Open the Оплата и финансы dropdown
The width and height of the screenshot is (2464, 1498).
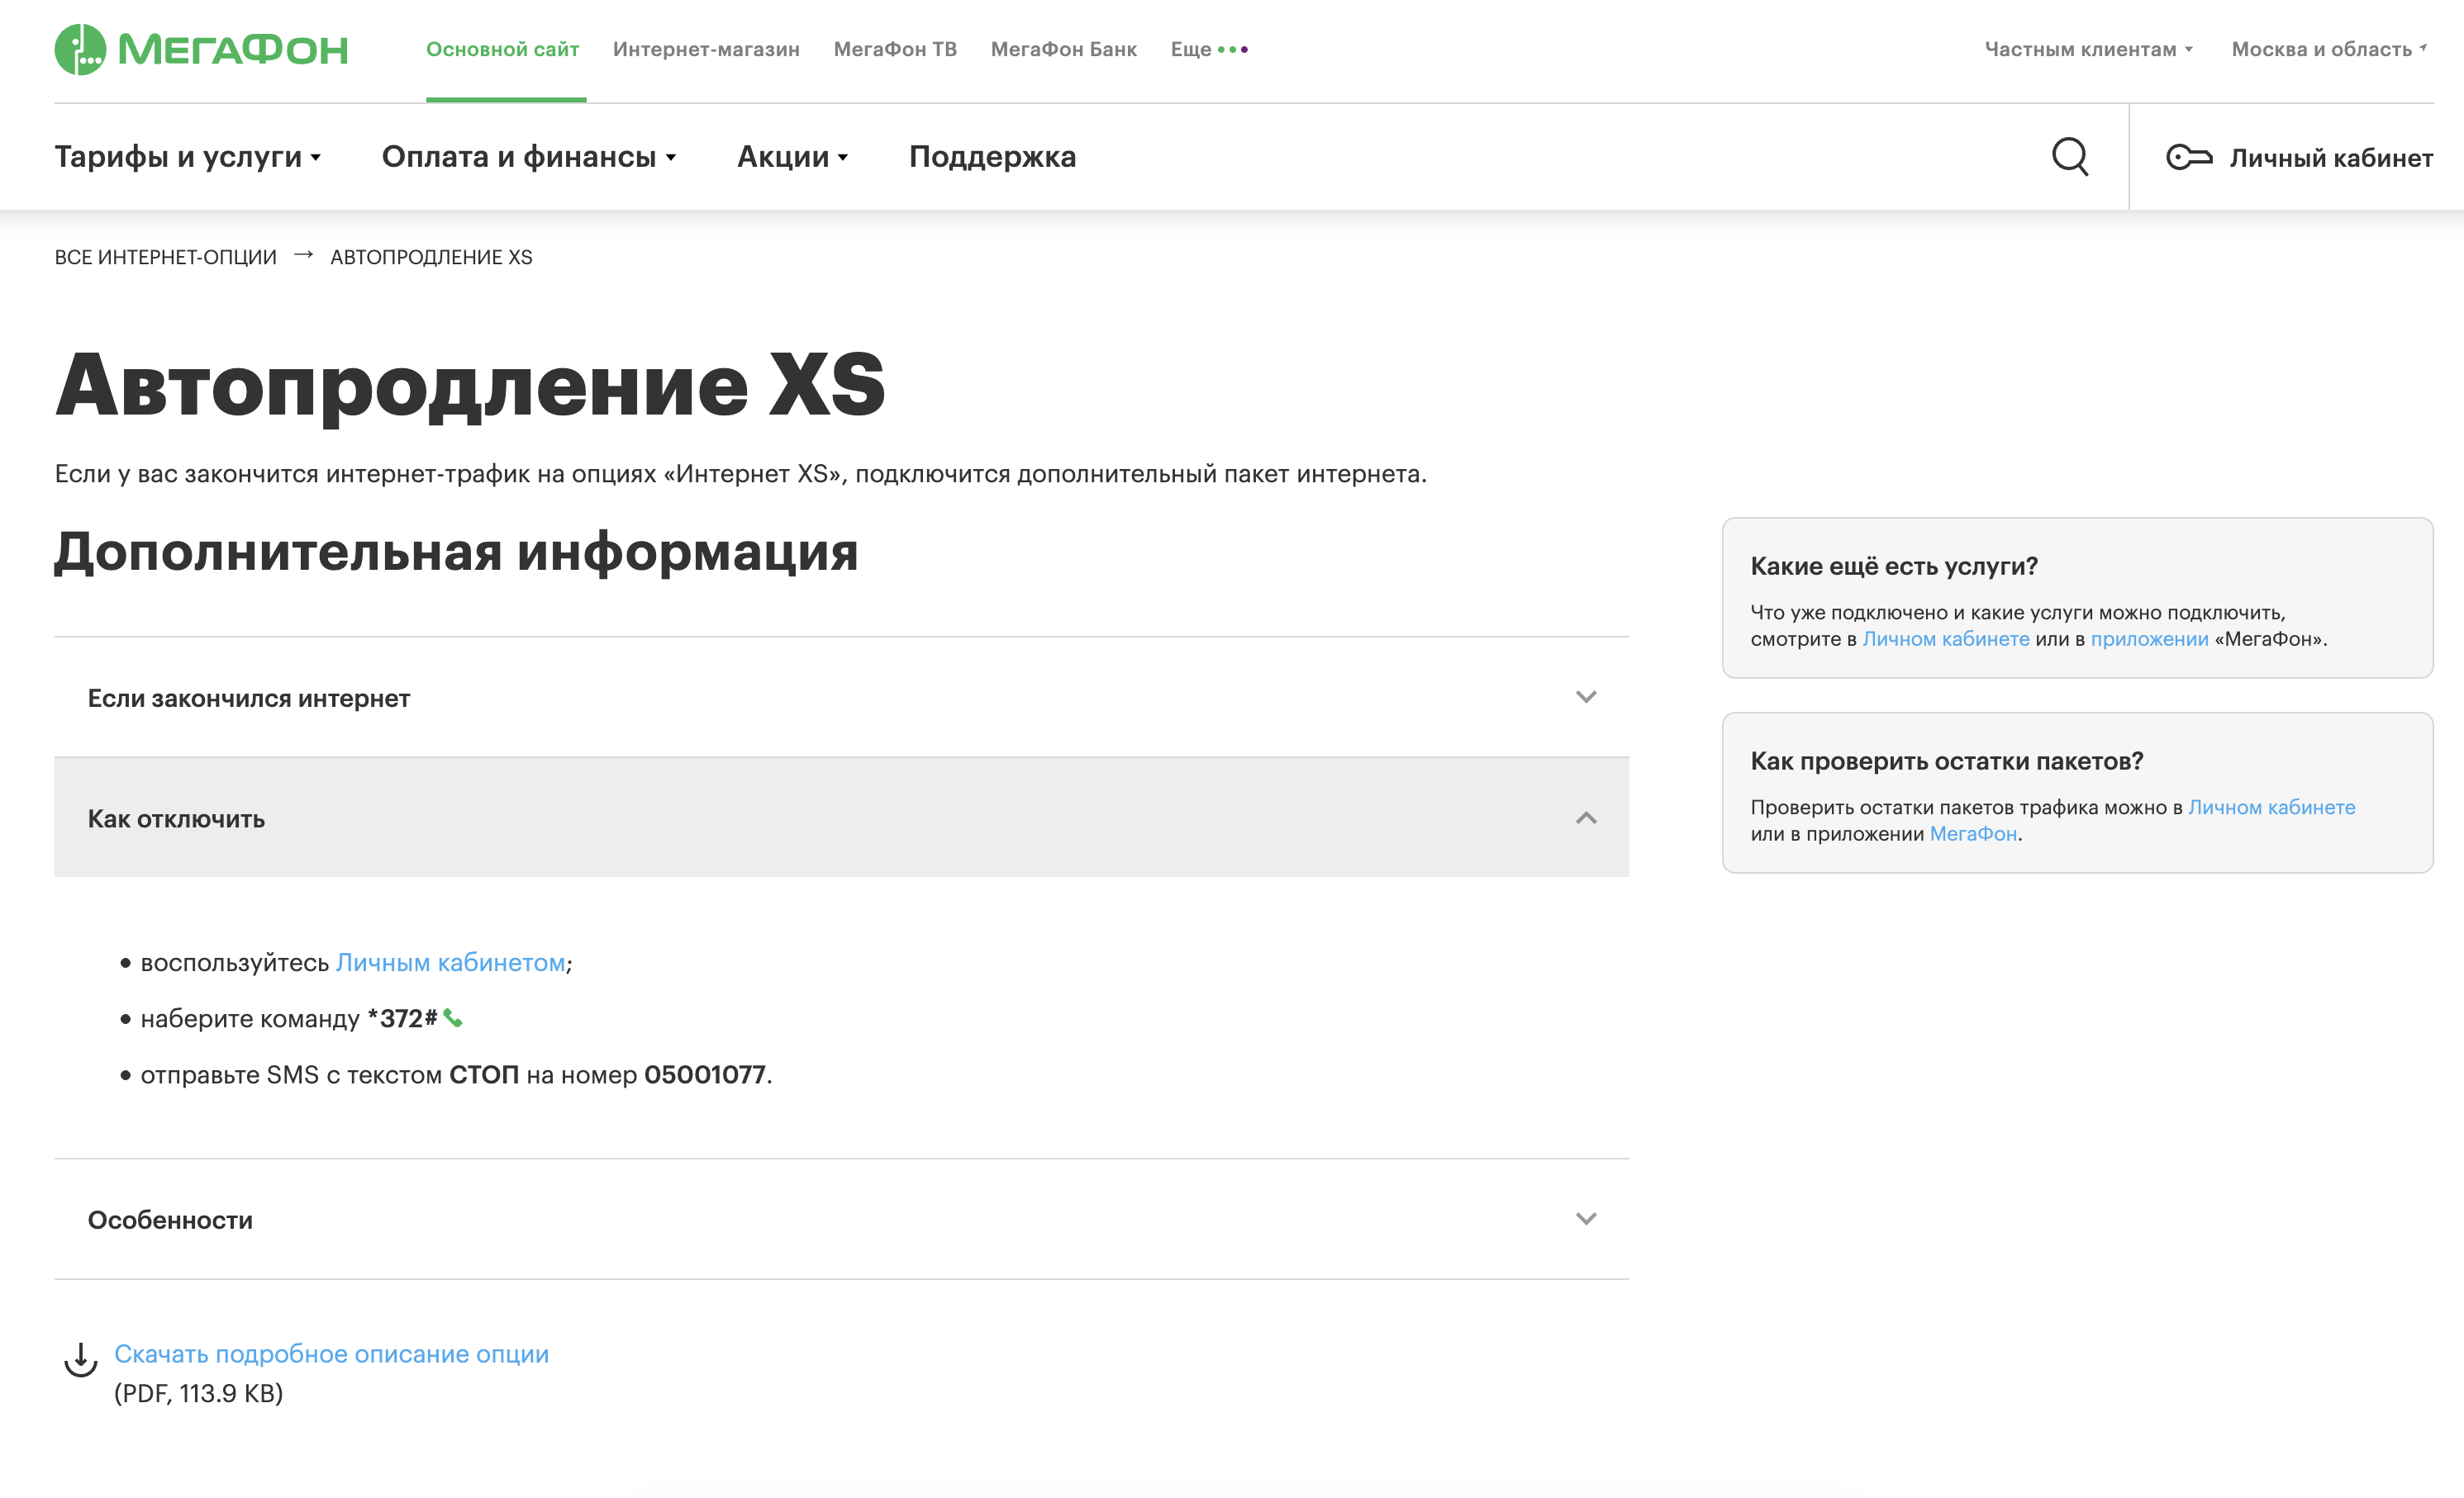[x=529, y=157]
